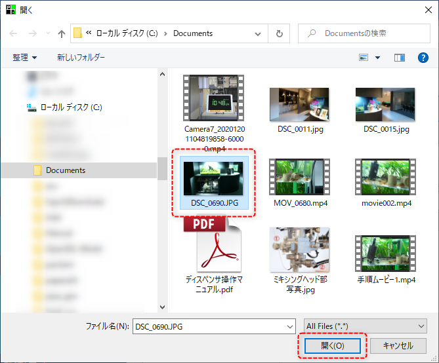Click the ファイル名 text input field
The height and width of the screenshot is (363, 439).
(x=209, y=326)
